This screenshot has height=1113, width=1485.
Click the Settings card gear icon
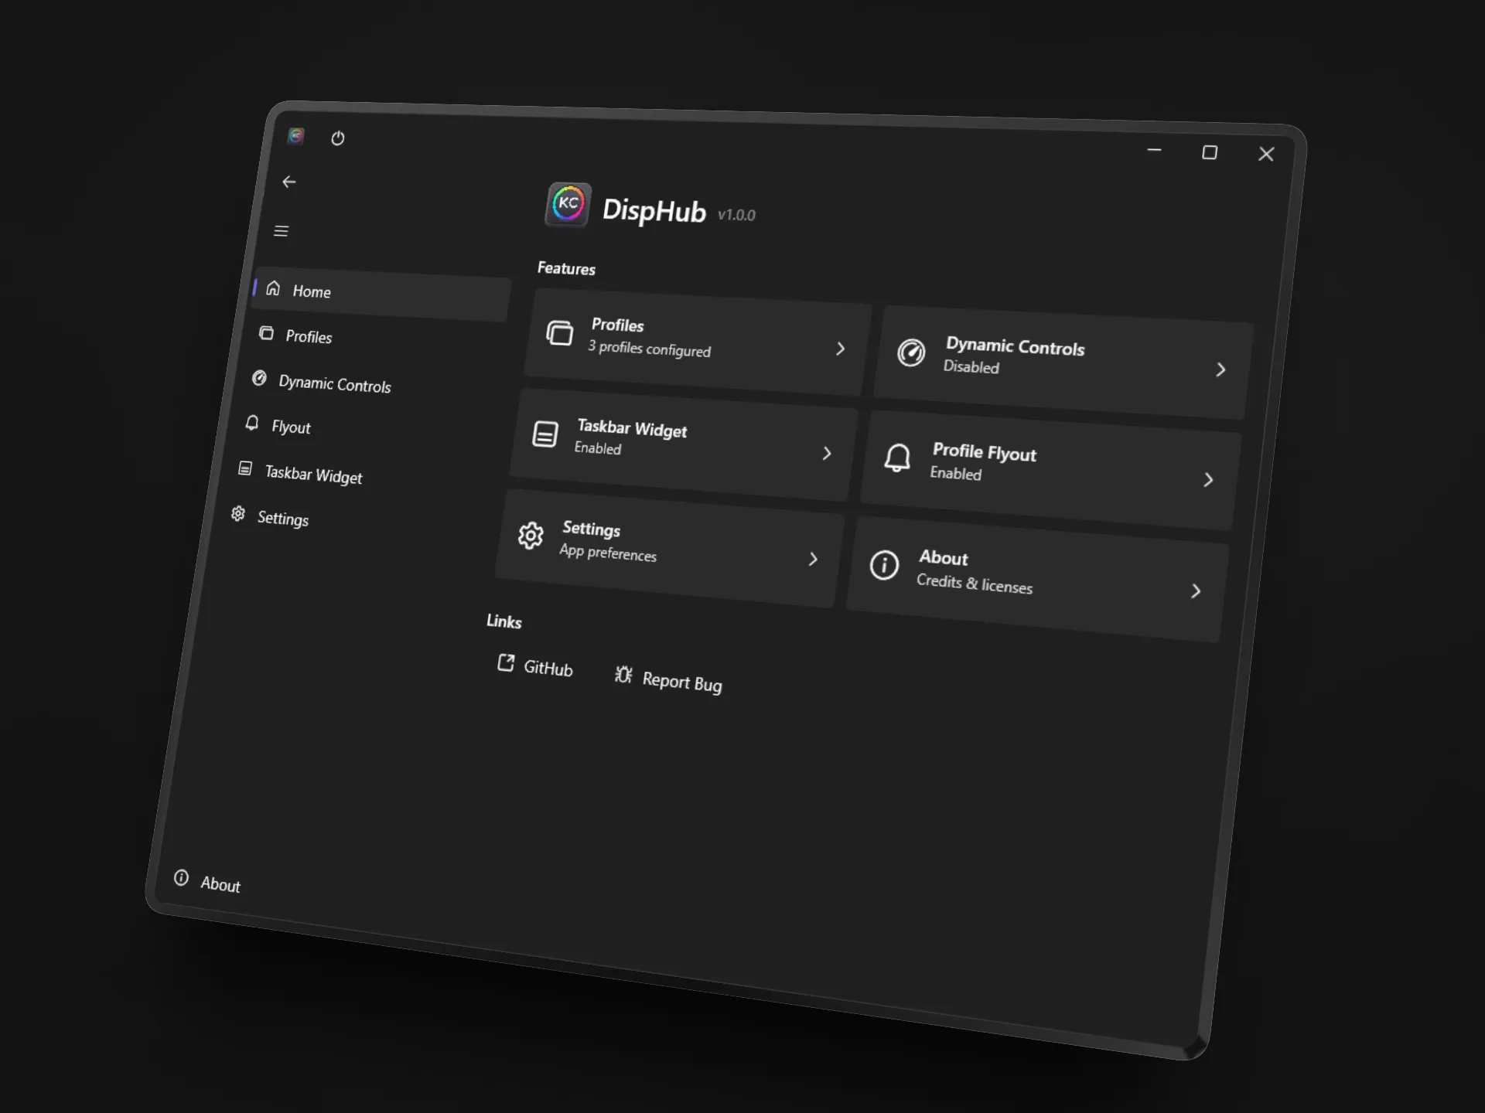point(531,536)
